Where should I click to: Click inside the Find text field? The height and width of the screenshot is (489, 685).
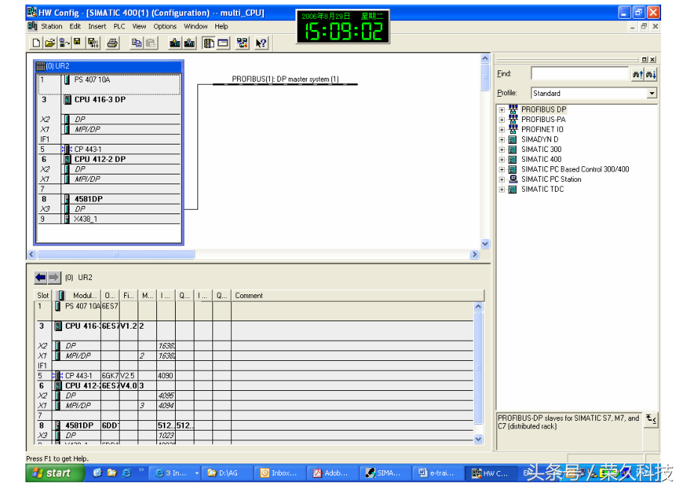pyautogui.click(x=580, y=74)
